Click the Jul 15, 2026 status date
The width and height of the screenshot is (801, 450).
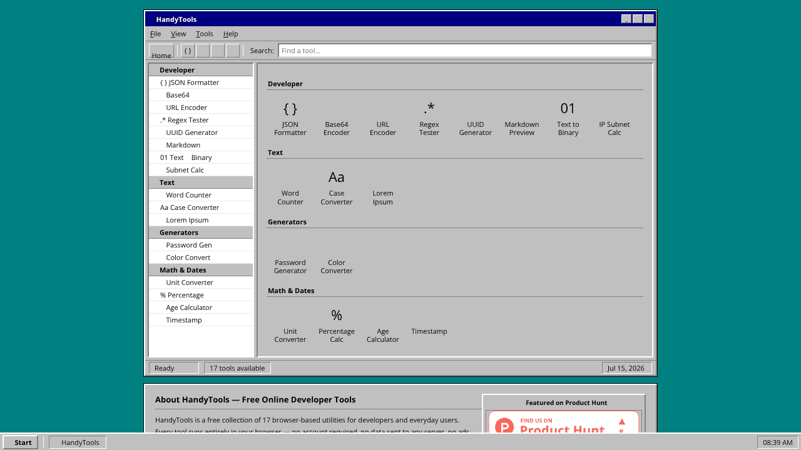pyautogui.click(x=627, y=368)
